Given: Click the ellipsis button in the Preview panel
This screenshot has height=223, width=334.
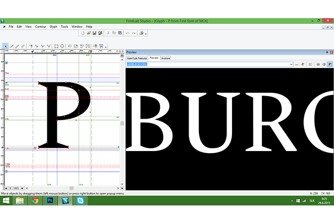Looking at the screenshot, I should [x=297, y=64].
